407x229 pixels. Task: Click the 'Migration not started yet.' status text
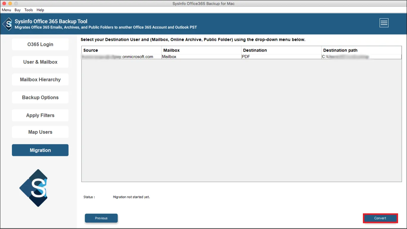(131, 197)
